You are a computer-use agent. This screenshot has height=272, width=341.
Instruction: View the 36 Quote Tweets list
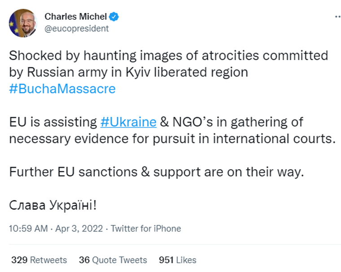click(113, 260)
